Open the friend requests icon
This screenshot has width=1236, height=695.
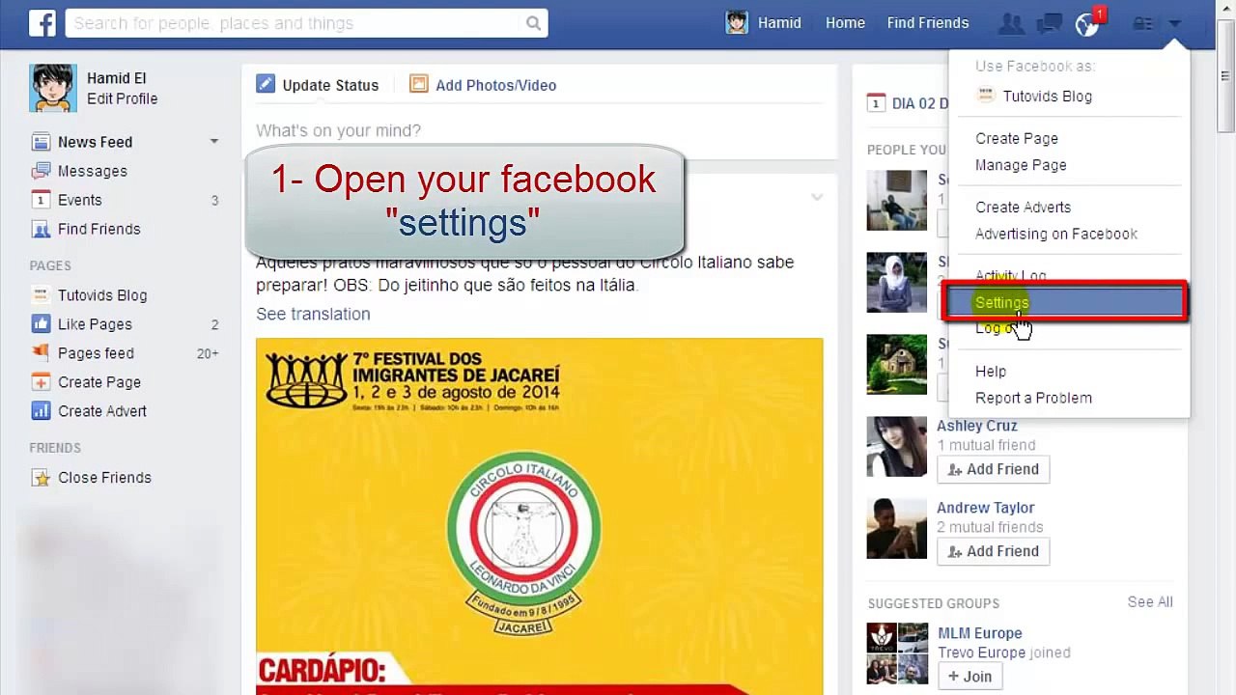click(x=1011, y=23)
